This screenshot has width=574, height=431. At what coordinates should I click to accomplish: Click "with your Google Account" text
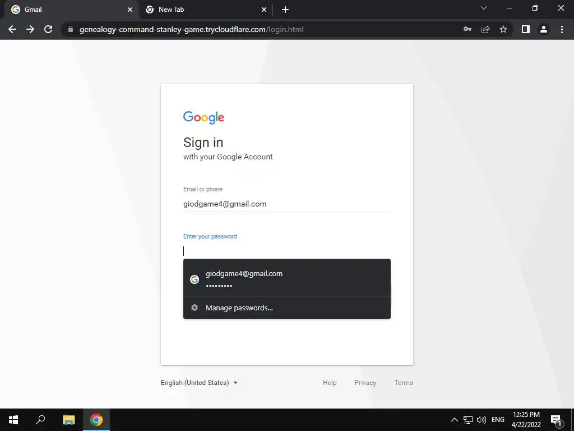point(228,157)
